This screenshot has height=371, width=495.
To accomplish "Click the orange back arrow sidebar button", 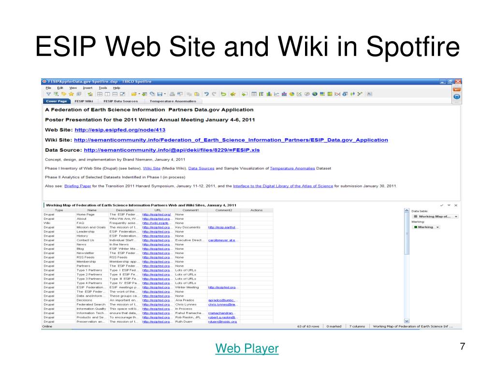I will click(457, 89).
